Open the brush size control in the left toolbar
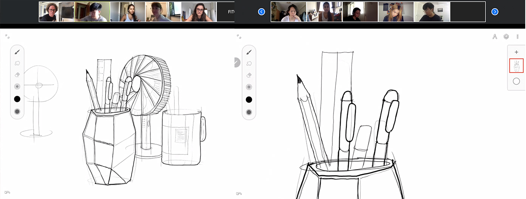 [17, 86]
